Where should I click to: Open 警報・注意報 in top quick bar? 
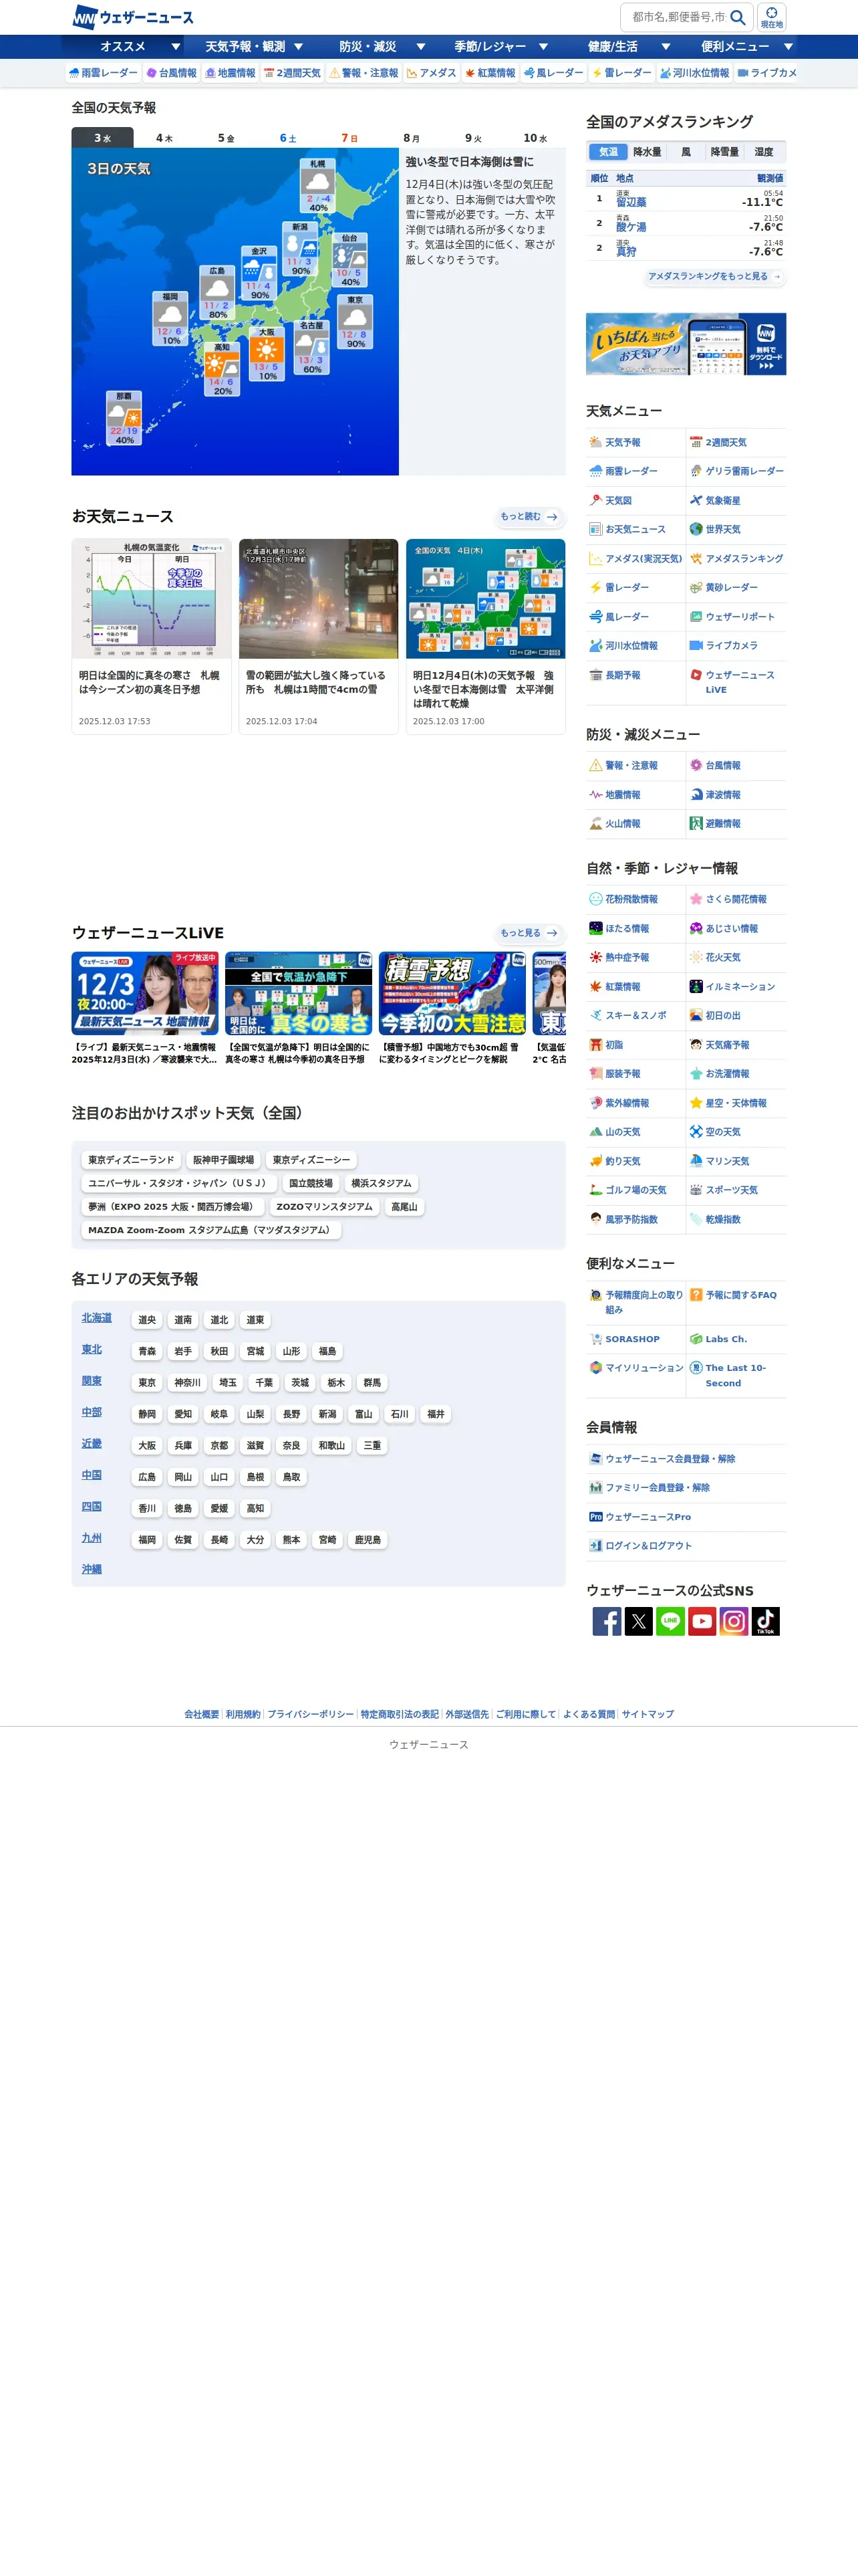tap(364, 73)
